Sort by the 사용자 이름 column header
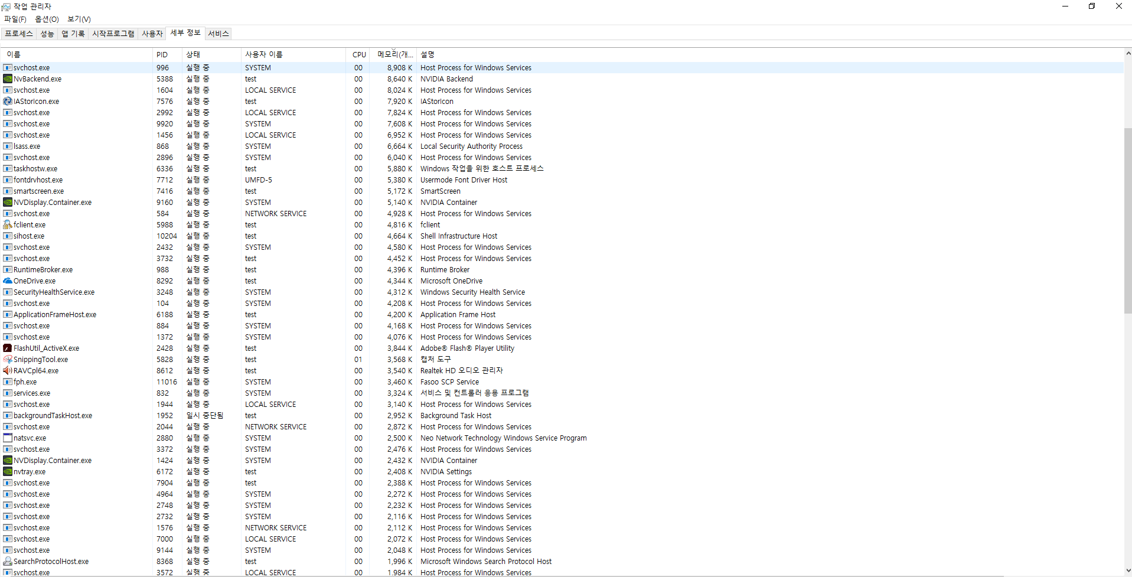 (293, 54)
